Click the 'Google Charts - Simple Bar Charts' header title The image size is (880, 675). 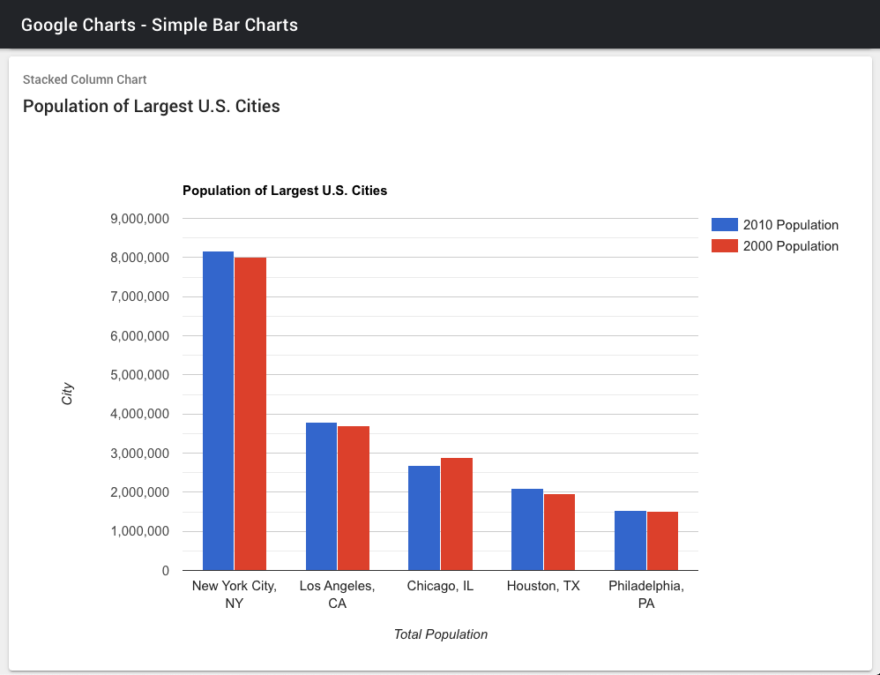click(x=160, y=25)
